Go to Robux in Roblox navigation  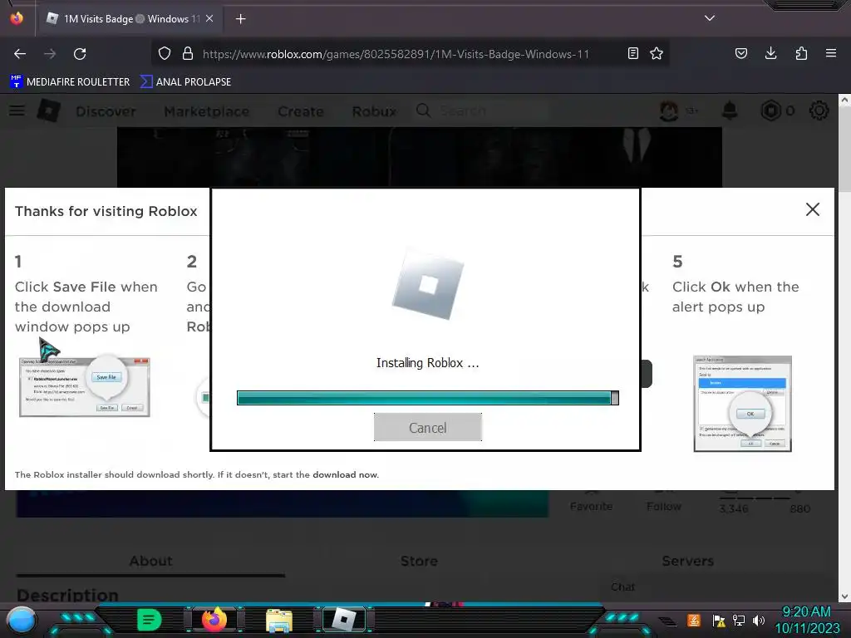375,111
